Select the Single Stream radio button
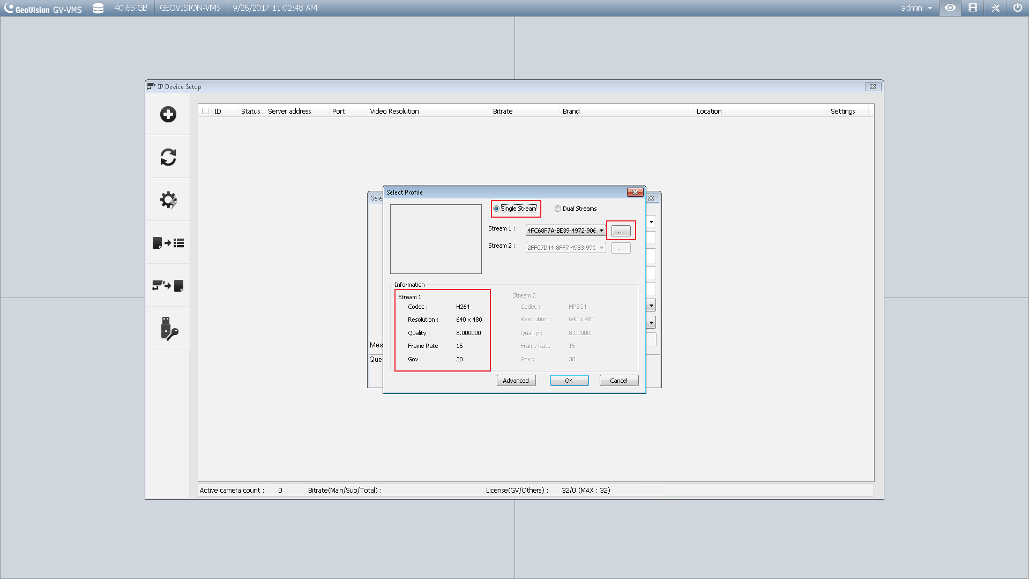 coord(496,209)
